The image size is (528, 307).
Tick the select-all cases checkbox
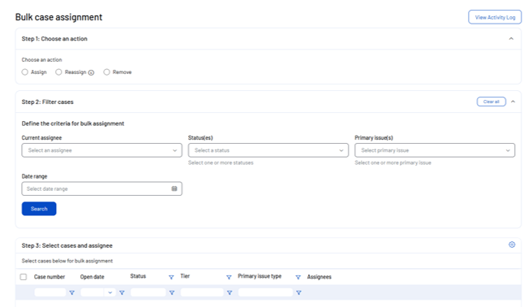[24, 277]
